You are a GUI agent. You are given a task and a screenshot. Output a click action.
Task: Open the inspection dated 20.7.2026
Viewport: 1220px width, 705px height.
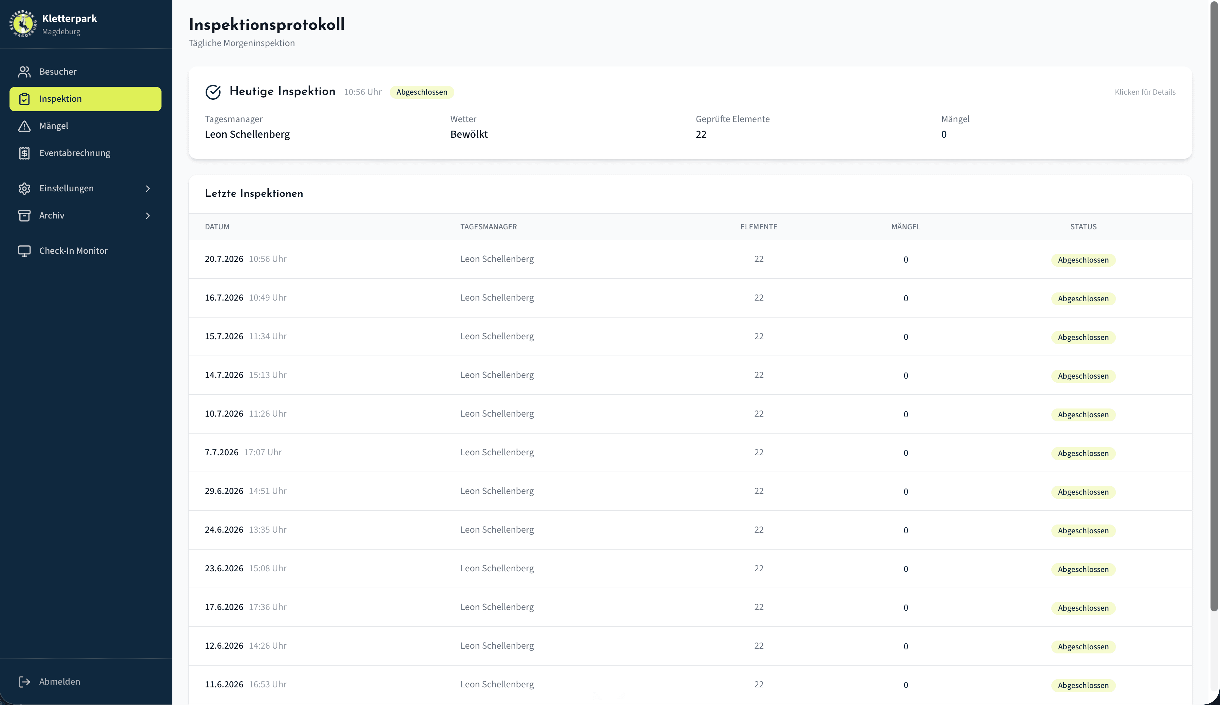pyautogui.click(x=690, y=260)
